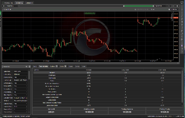
Task: Select the Largest losing trade row
Action: pyautogui.click(x=107, y=105)
